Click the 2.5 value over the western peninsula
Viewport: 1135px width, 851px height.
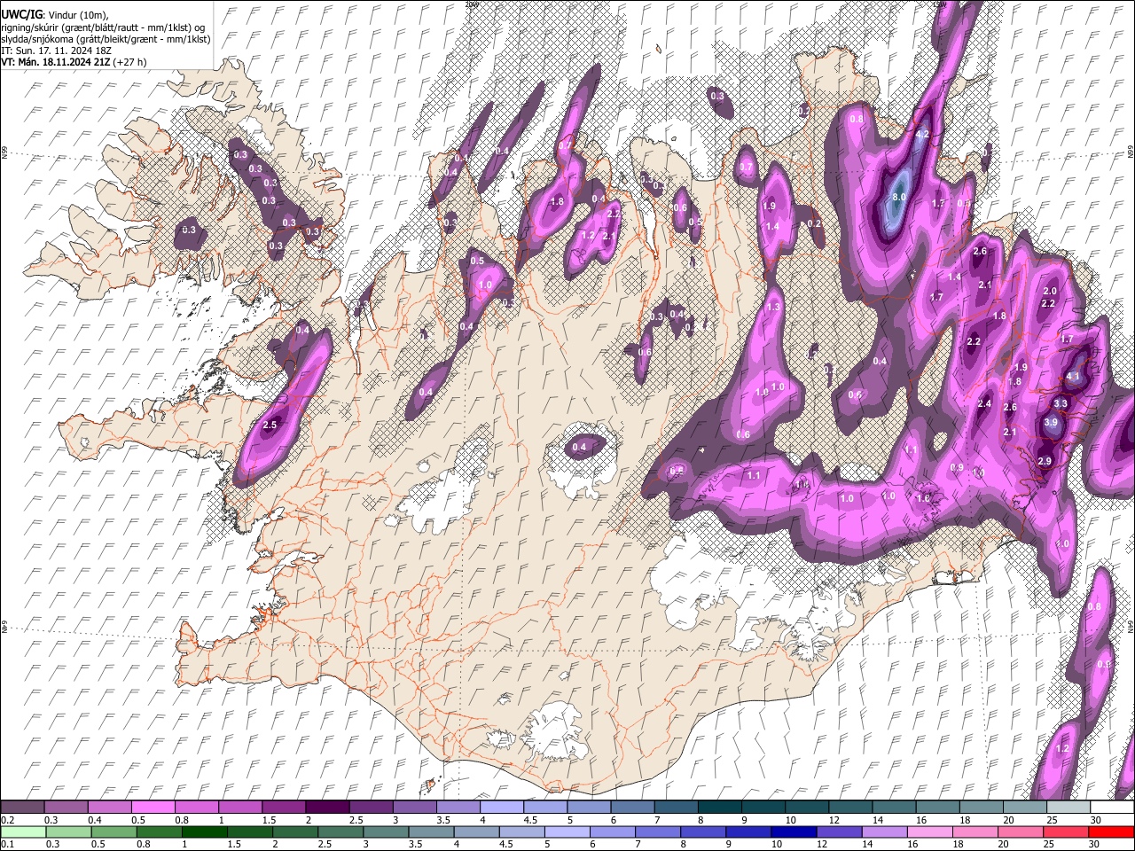(x=270, y=425)
